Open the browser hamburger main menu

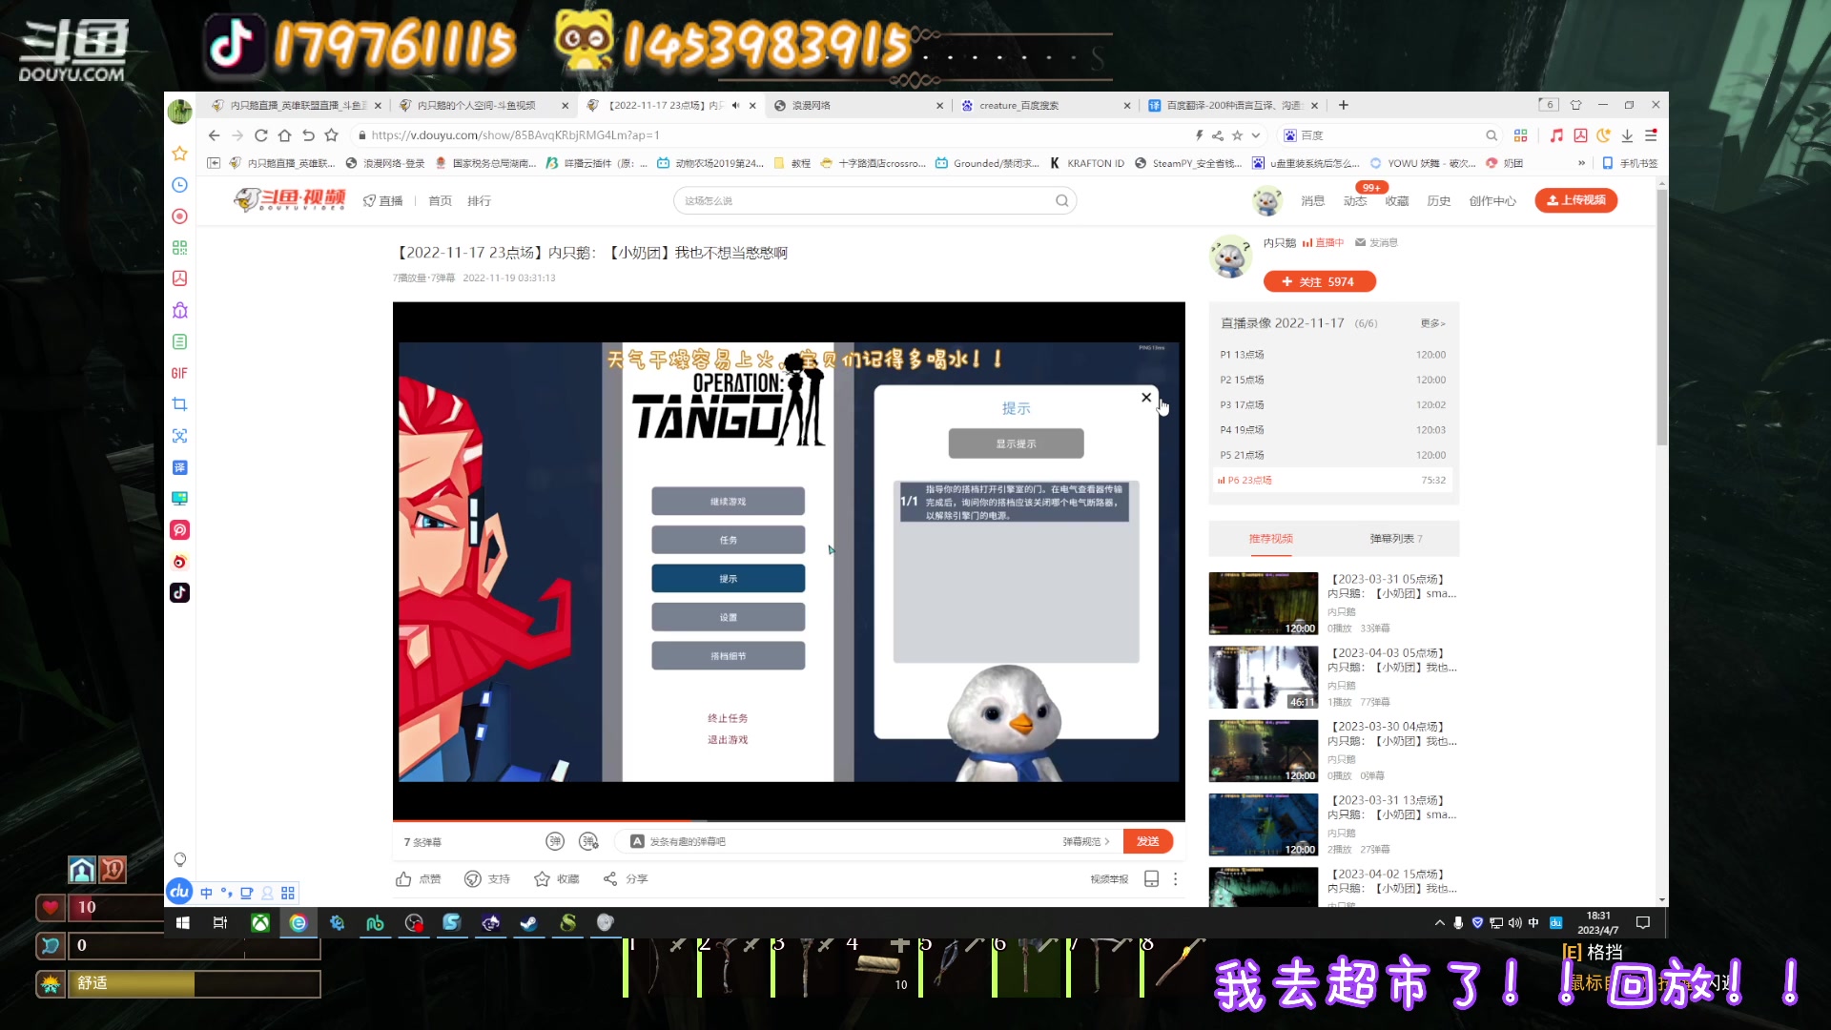coord(1651,135)
